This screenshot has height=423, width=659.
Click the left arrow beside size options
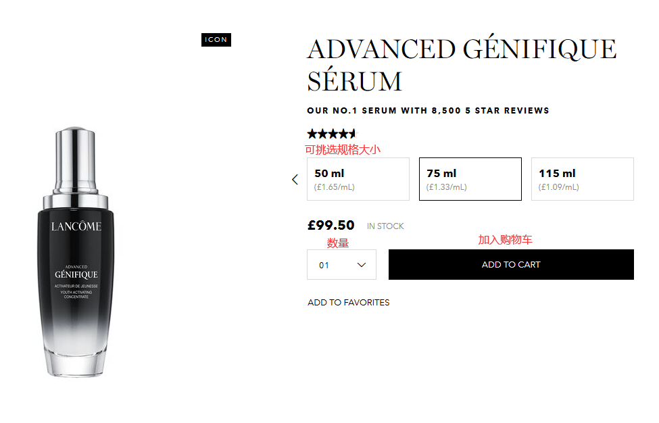tap(295, 180)
